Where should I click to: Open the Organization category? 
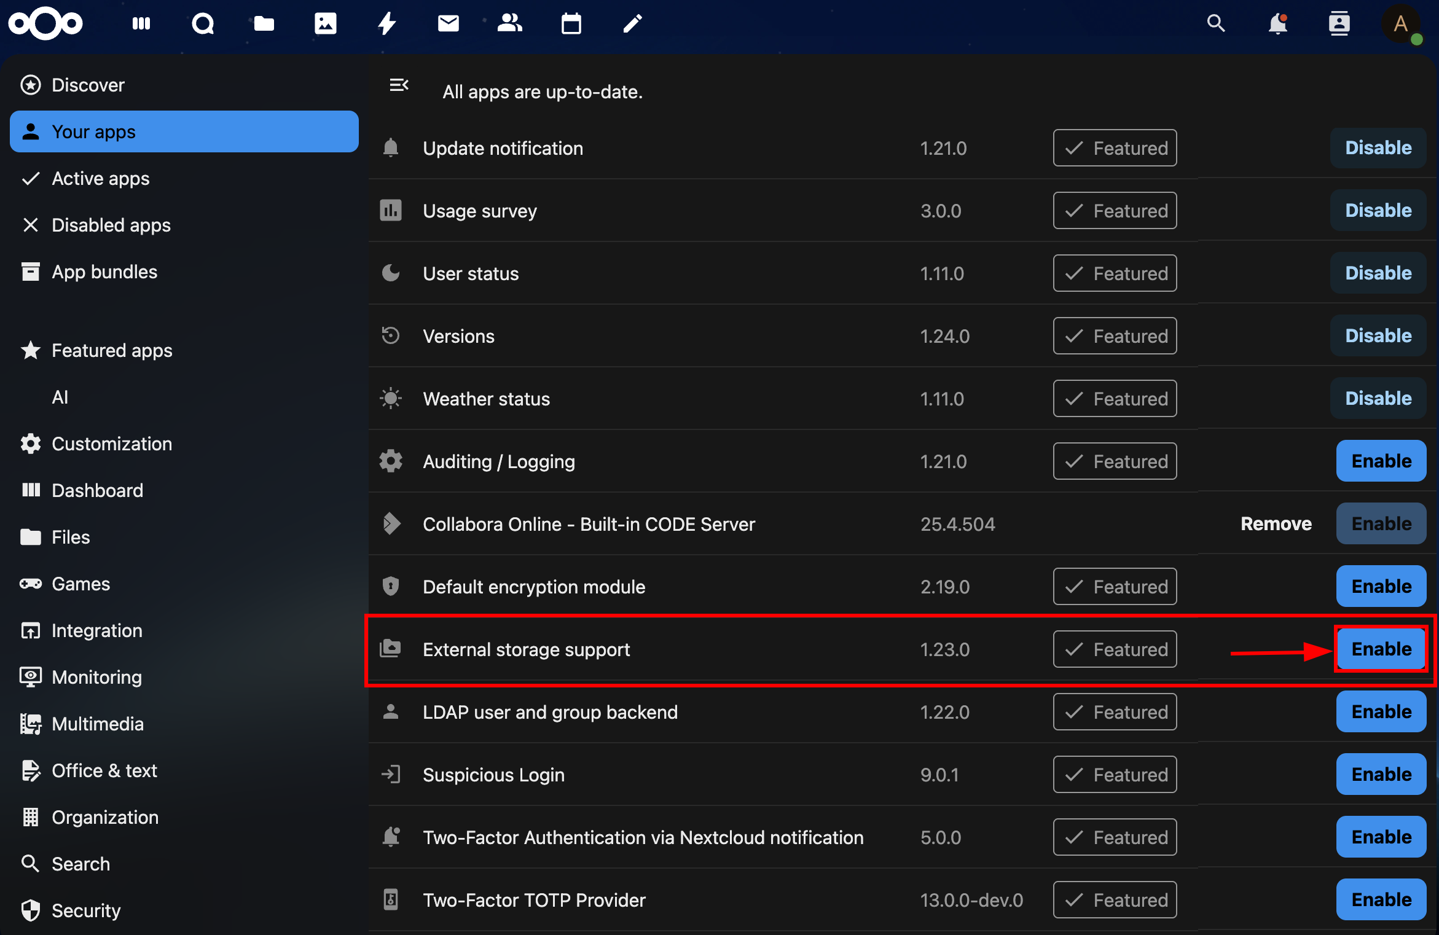click(x=184, y=817)
